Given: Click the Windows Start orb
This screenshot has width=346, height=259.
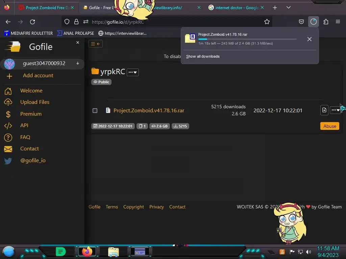Looking at the screenshot, I should click(8, 252).
